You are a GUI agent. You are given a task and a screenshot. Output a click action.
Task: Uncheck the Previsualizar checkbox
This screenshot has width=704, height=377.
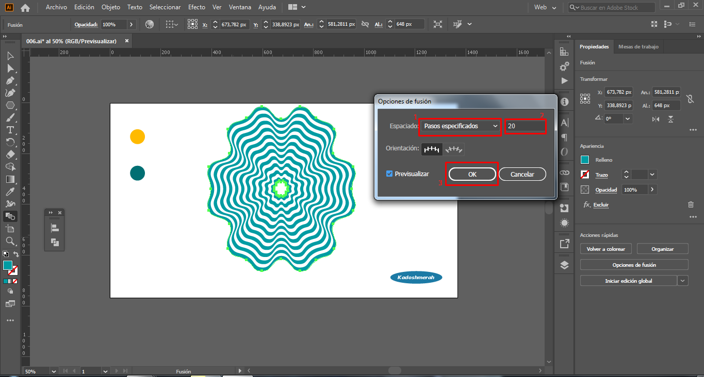tap(389, 174)
